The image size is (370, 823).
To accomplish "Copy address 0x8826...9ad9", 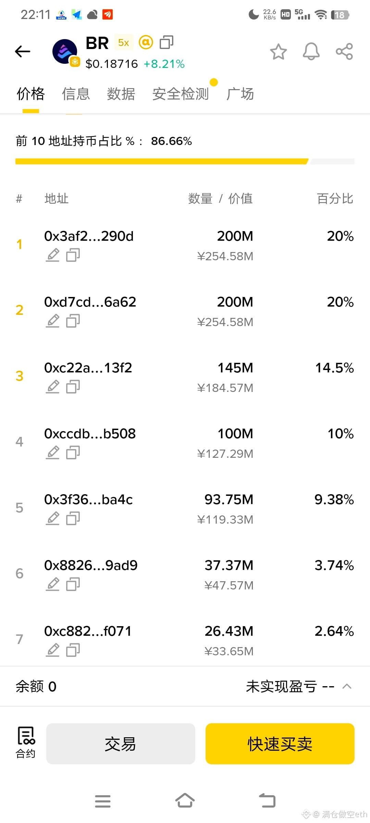I will coord(73,584).
